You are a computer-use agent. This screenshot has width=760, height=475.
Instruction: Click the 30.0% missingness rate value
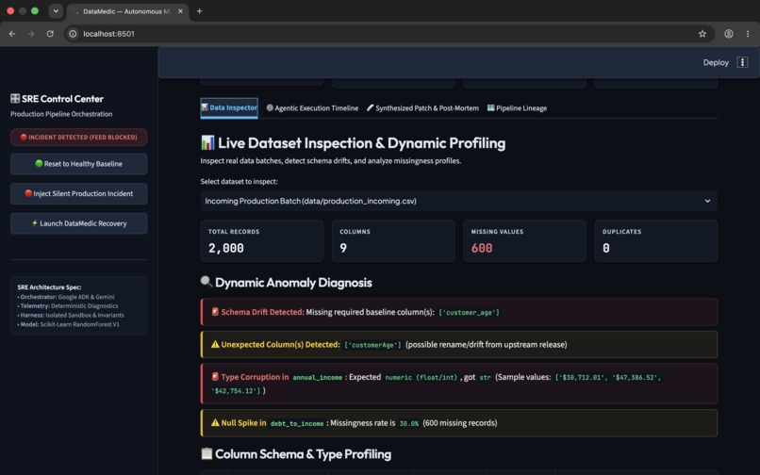pyautogui.click(x=408, y=423)
